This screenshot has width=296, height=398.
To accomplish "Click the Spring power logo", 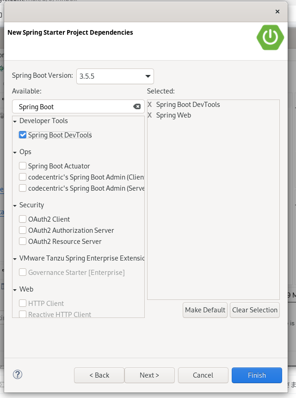I will [270, 37].
